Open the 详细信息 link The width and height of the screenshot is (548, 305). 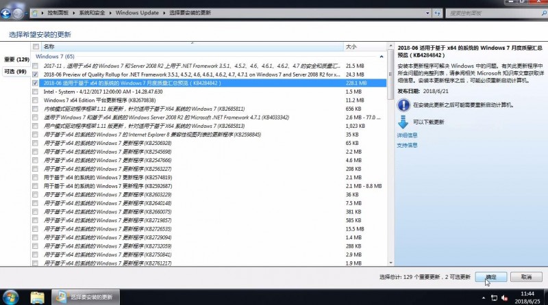point(407,135)
